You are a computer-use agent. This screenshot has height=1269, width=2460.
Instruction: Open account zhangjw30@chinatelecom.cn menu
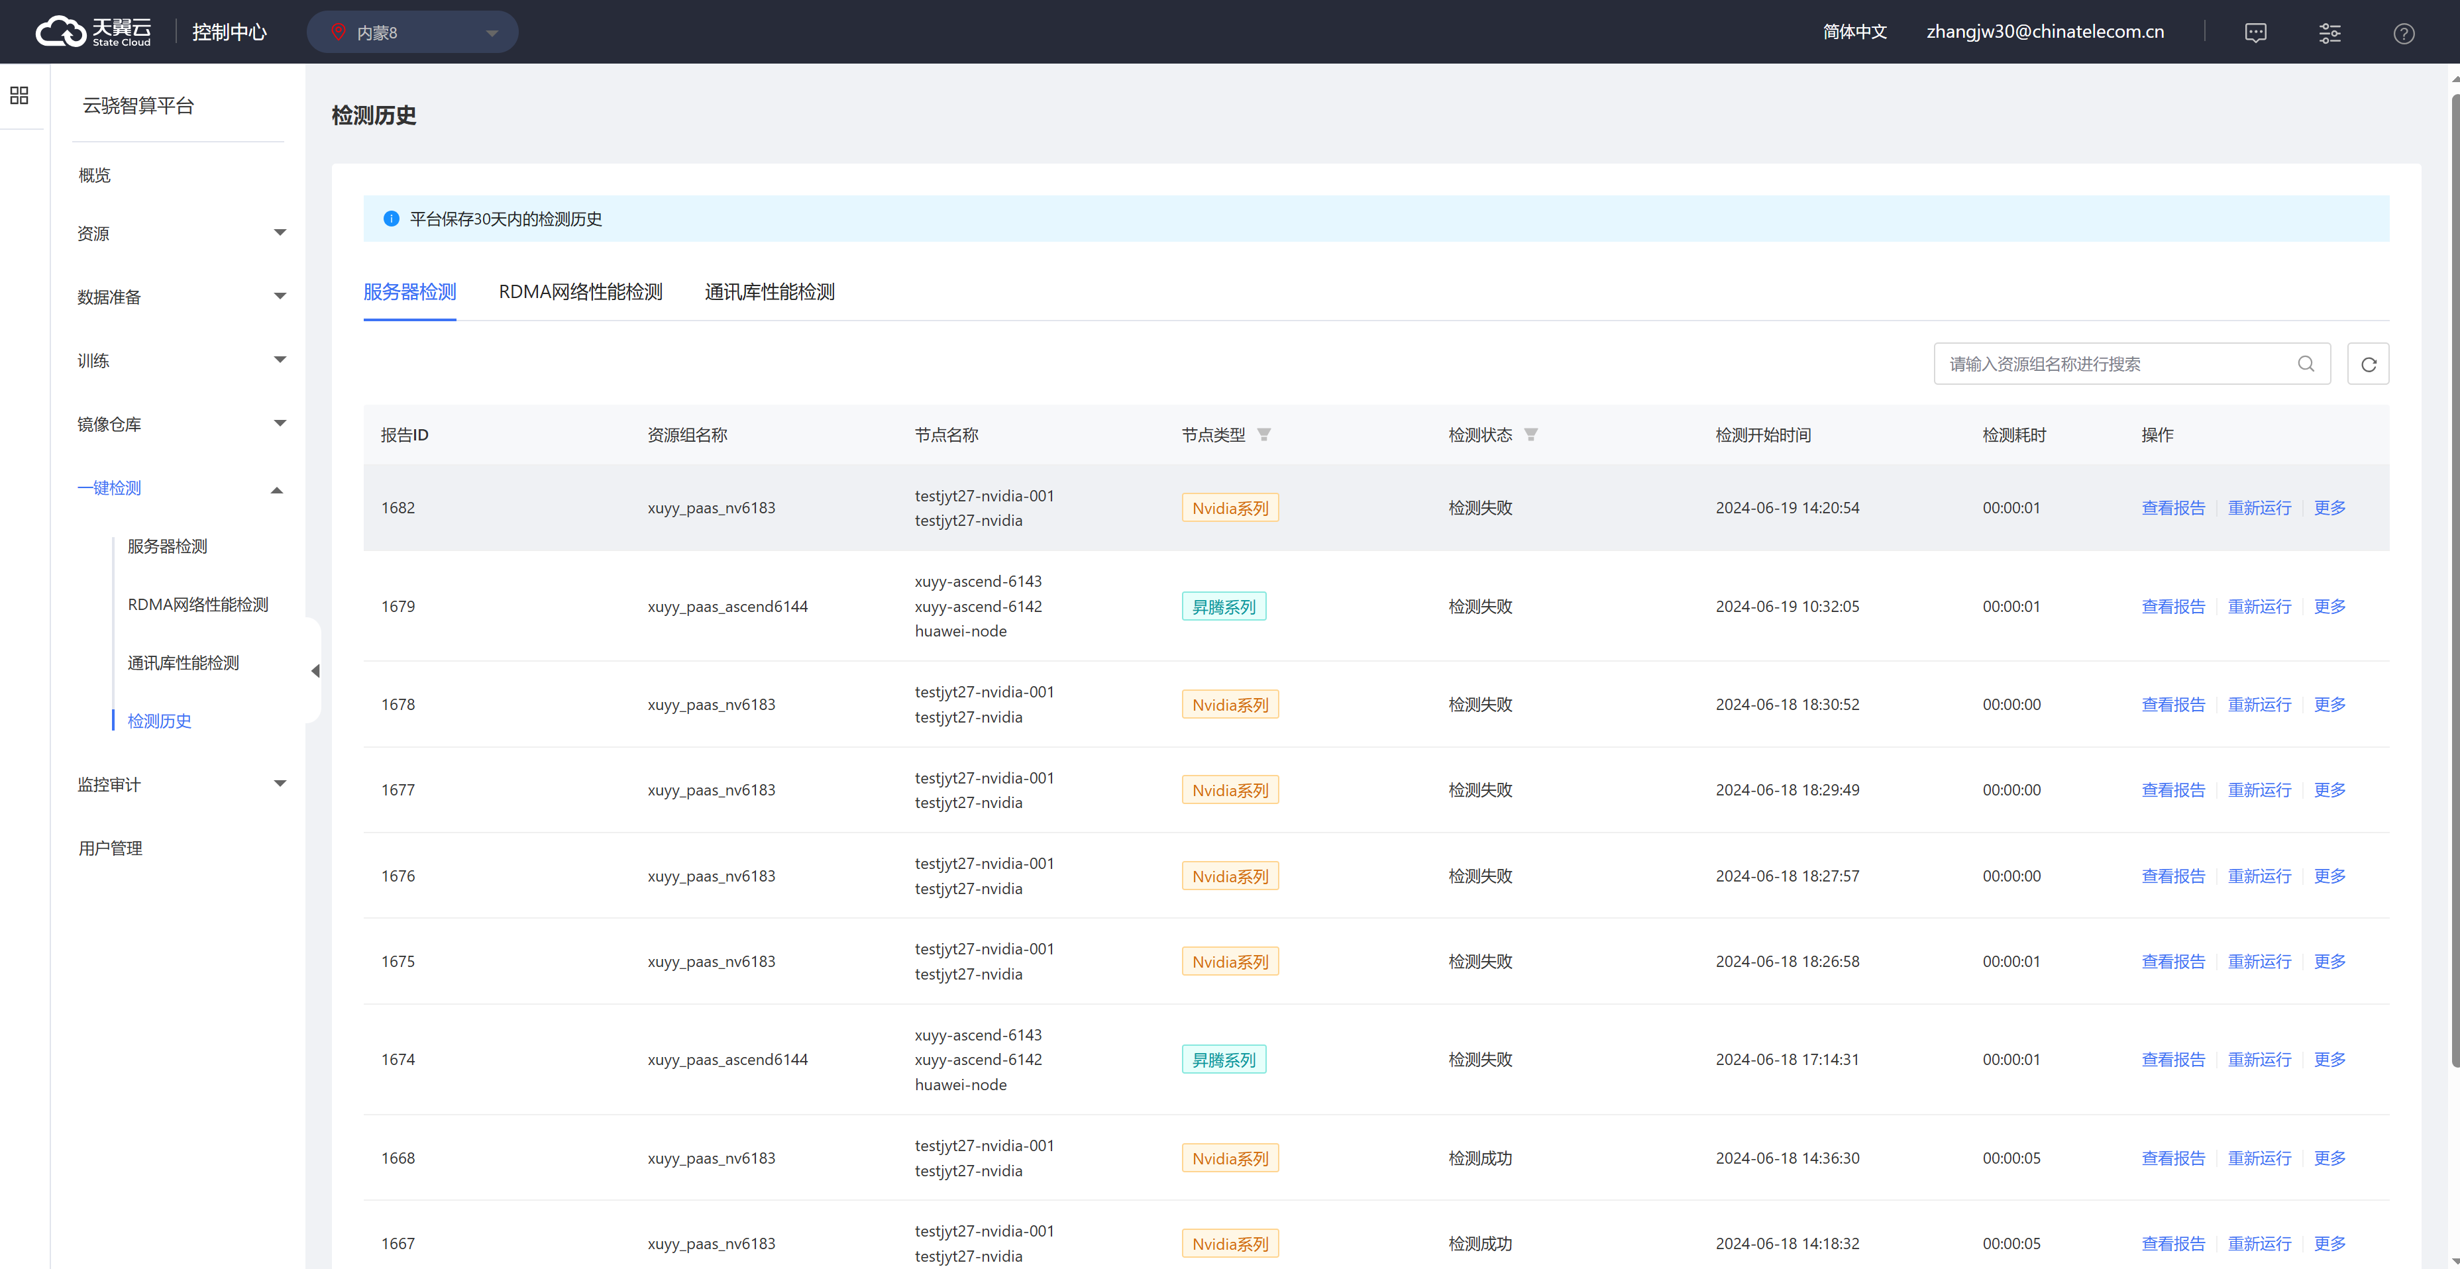[x=2045, y=32]
